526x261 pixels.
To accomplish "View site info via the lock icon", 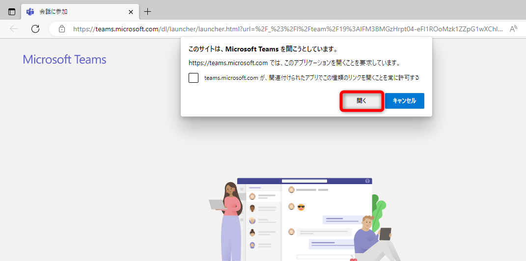I will coord(62,29).
